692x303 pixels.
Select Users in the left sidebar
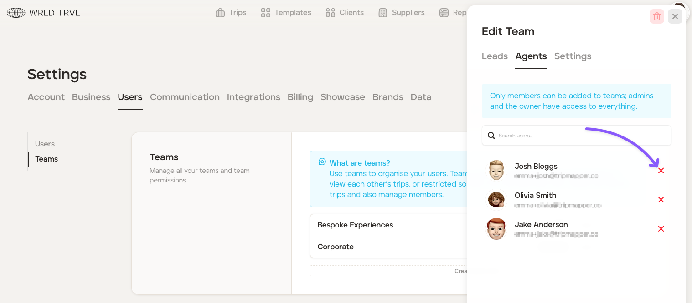click(x=45, y=144)
